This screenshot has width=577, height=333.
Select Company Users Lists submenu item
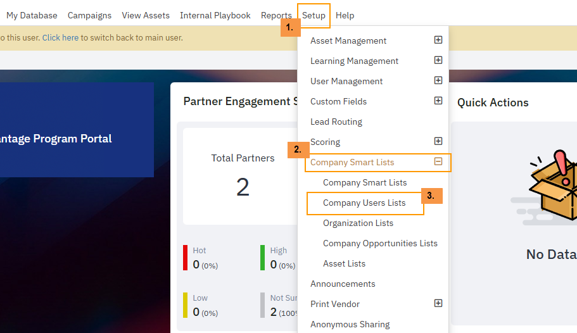(x=364, y=203)
